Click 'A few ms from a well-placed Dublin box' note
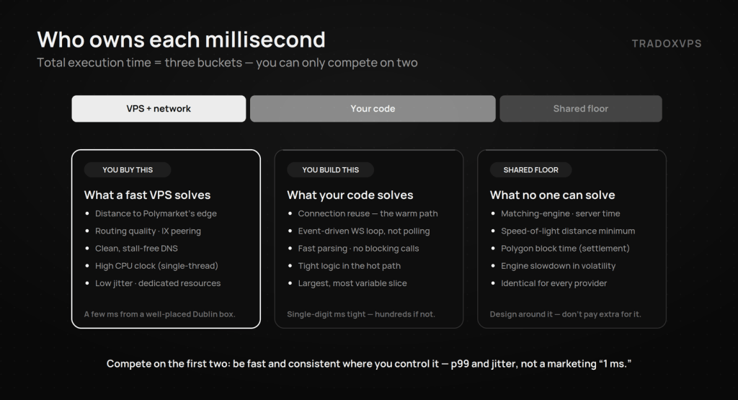Image resolution: width=738 pixels, height=400 pixels. point(159,314)
